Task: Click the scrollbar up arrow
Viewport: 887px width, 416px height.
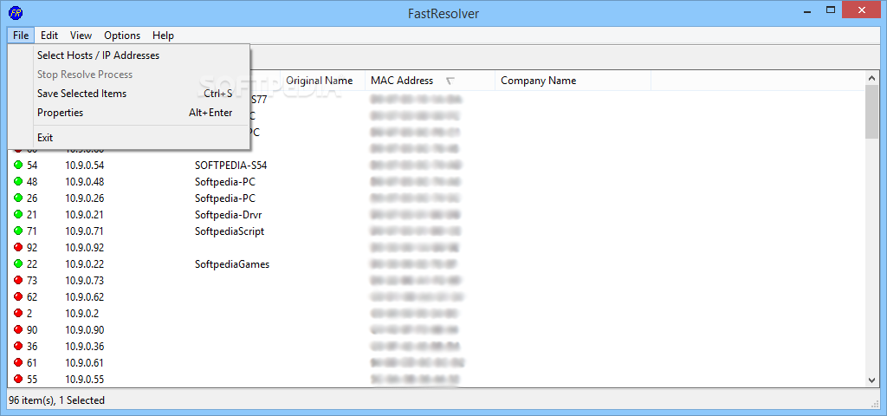Action: pos(871,78)
